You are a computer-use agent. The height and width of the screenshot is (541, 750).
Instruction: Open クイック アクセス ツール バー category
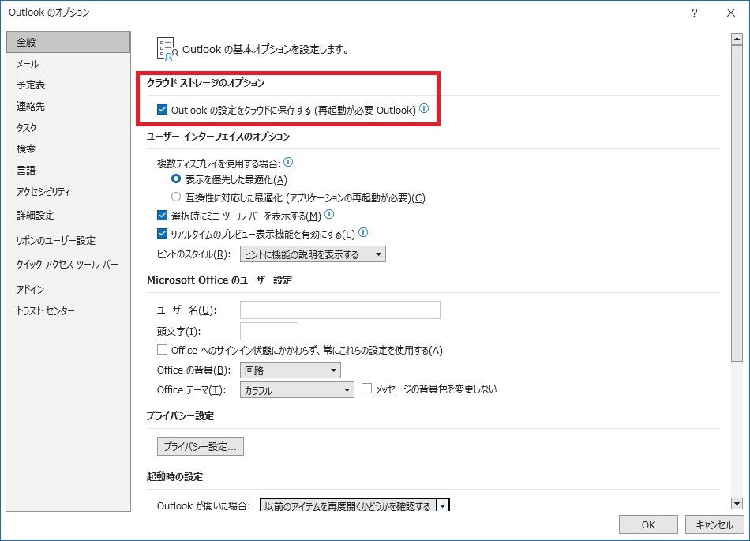(x=68, y=264)
